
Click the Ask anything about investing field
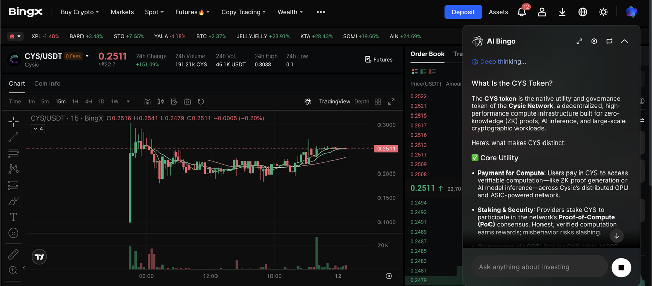click(x=539, y=267)
